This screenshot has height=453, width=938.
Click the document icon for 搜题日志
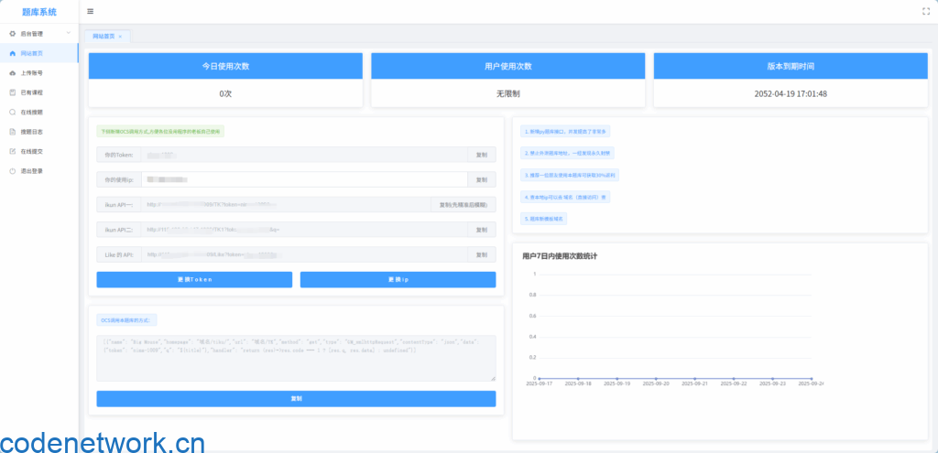(12, 132)
